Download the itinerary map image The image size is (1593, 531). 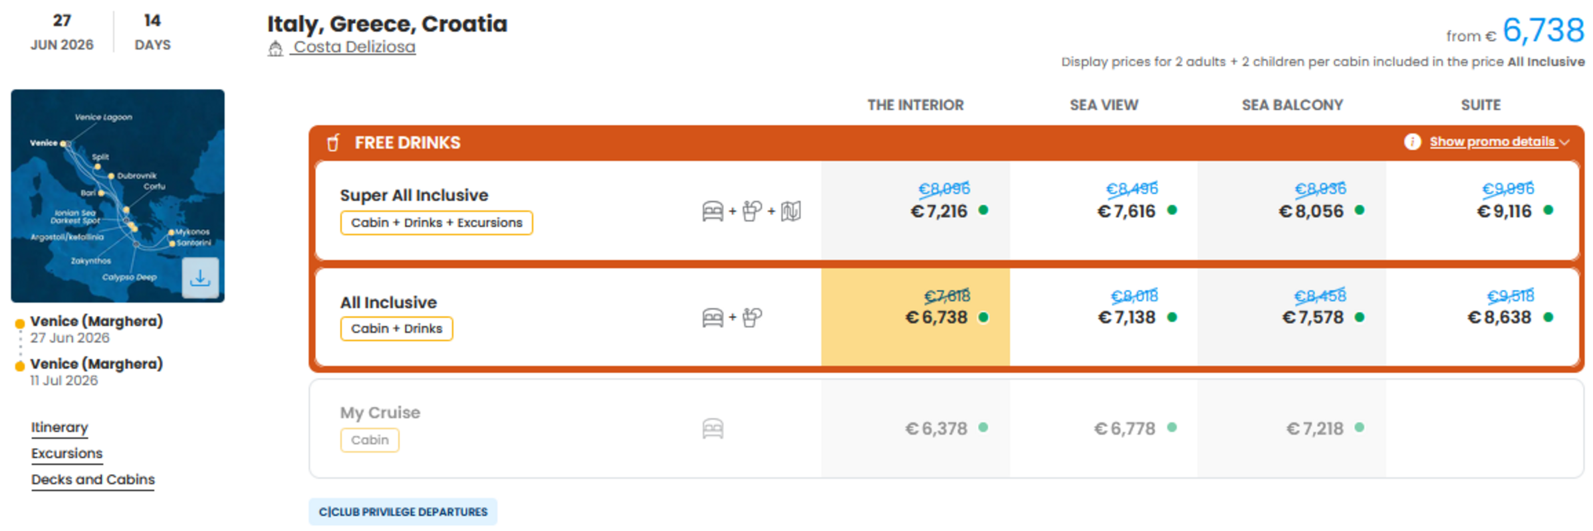point(200,277)
